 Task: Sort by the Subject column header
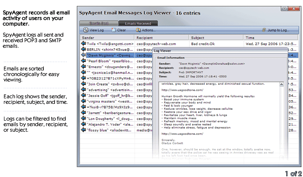pyautogui.click(x=216, y=38)
